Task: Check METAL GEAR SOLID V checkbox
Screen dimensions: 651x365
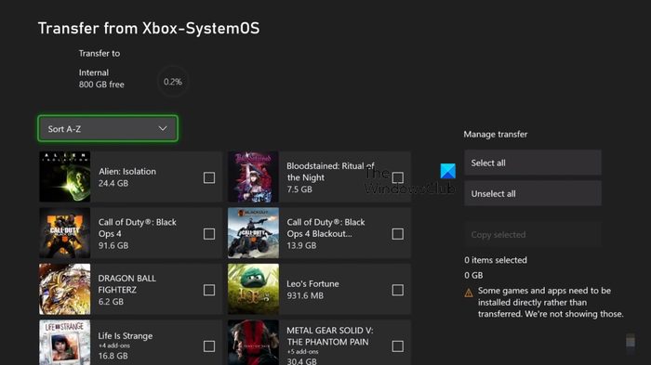Action: [x=398, y=345]
